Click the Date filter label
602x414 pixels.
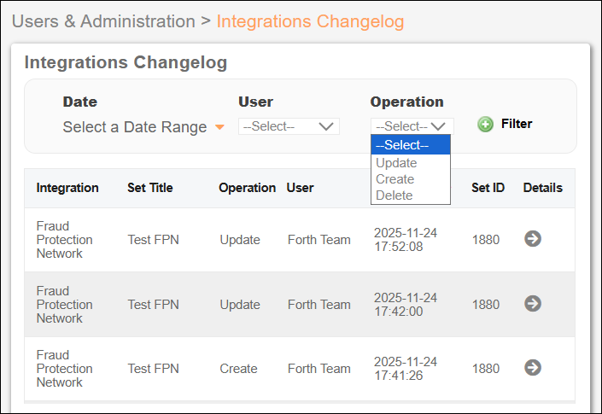coord(80,102)
